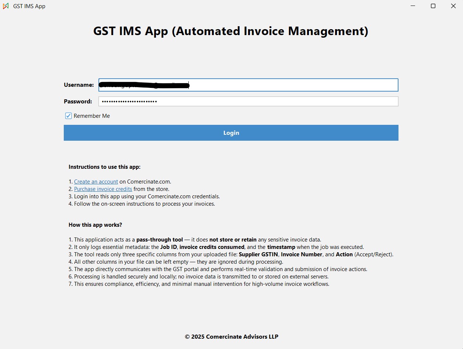
Task: Click the minimize icon in the title bar
Action: pyautogui.click(x=412, y=6)
